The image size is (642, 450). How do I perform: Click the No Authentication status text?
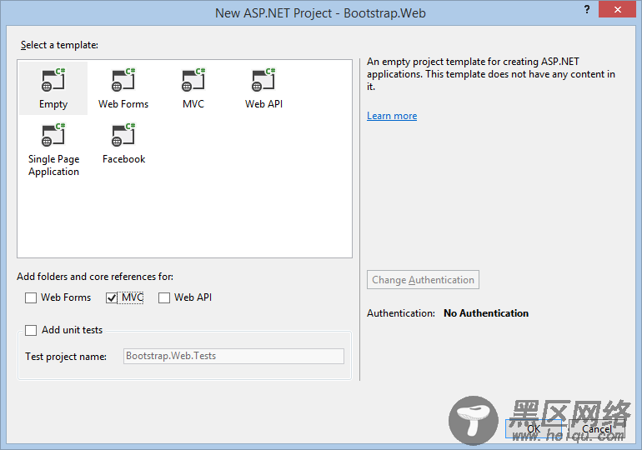tap(486, 313)
